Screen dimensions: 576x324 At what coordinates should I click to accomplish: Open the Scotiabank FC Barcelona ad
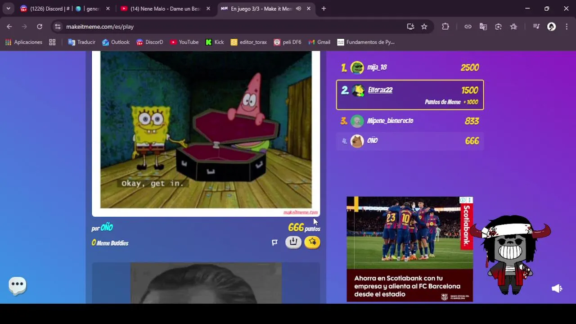pos(409,249)
